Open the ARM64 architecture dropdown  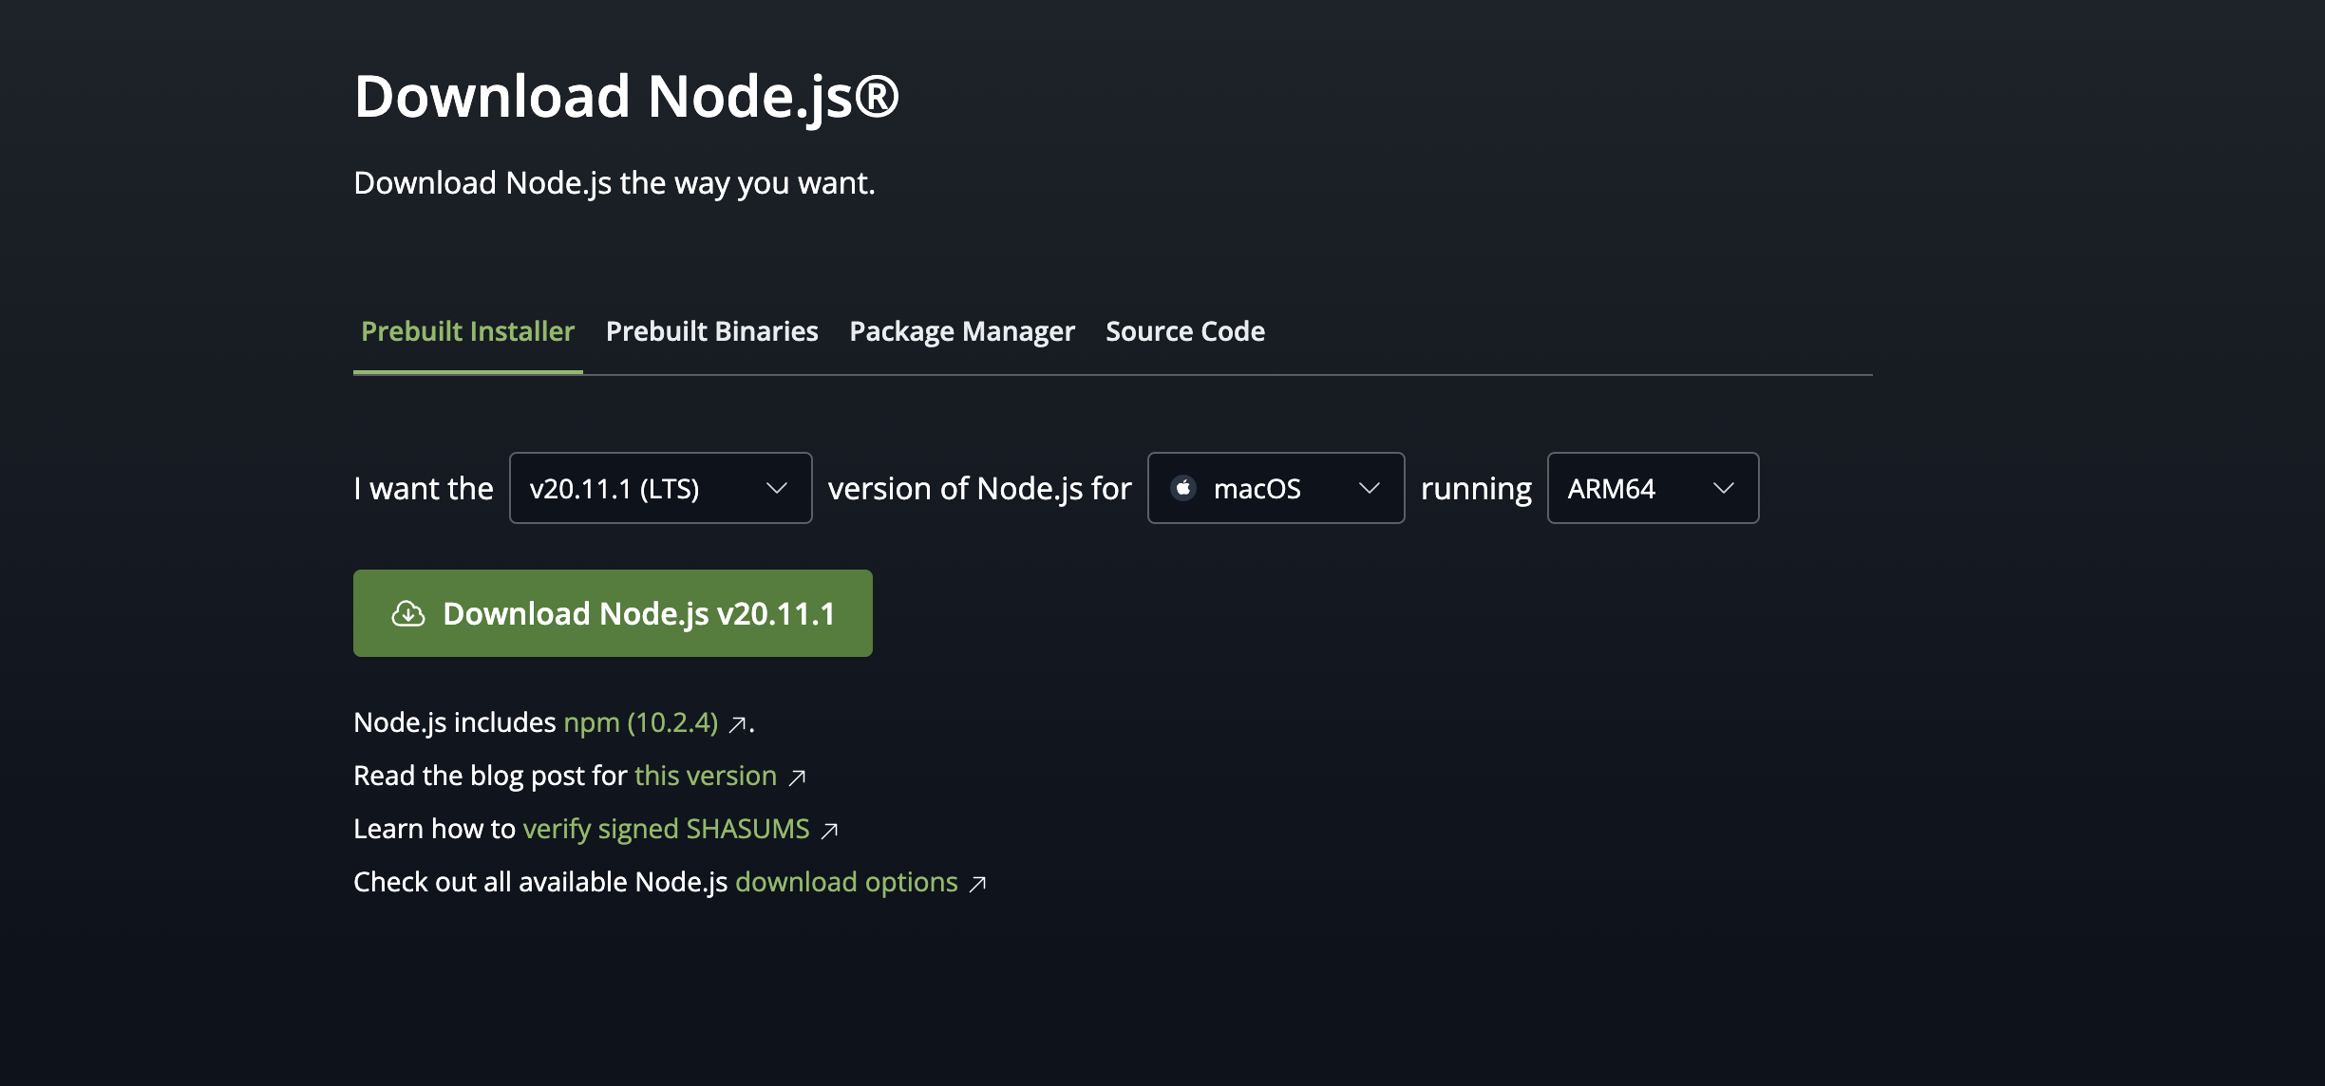[1652, 488]
